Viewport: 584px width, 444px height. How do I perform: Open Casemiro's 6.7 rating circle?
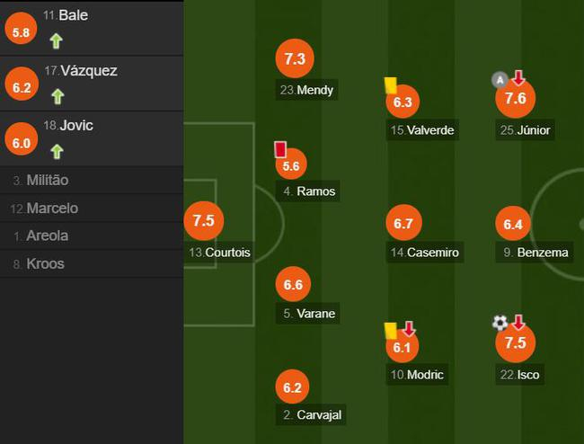point(403,224)
